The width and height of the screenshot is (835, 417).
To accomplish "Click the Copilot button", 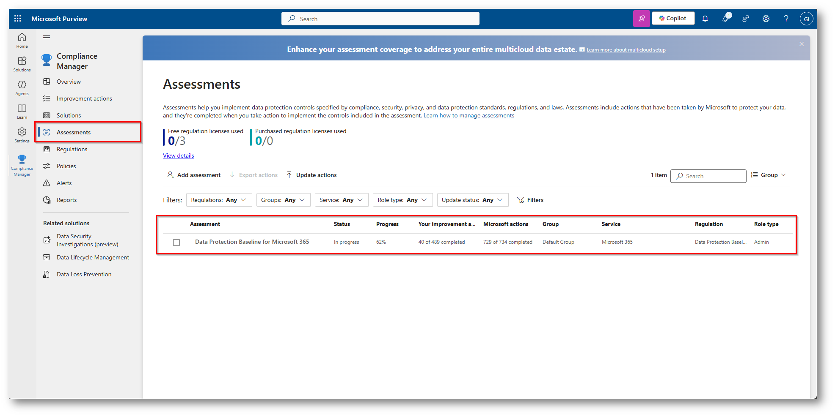I will click(x=673, y=19).
